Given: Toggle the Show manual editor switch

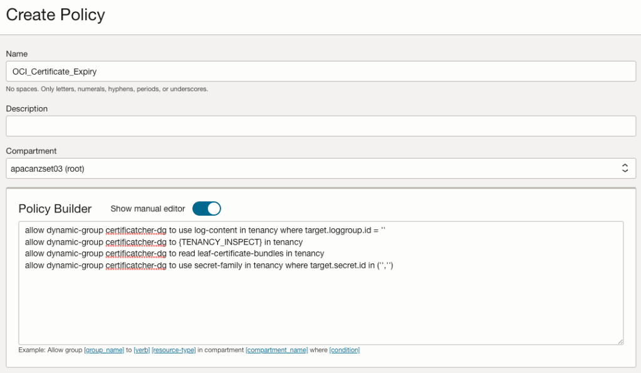Looking at the screenshot, I should pyautogui.click(x=207, y=208).
